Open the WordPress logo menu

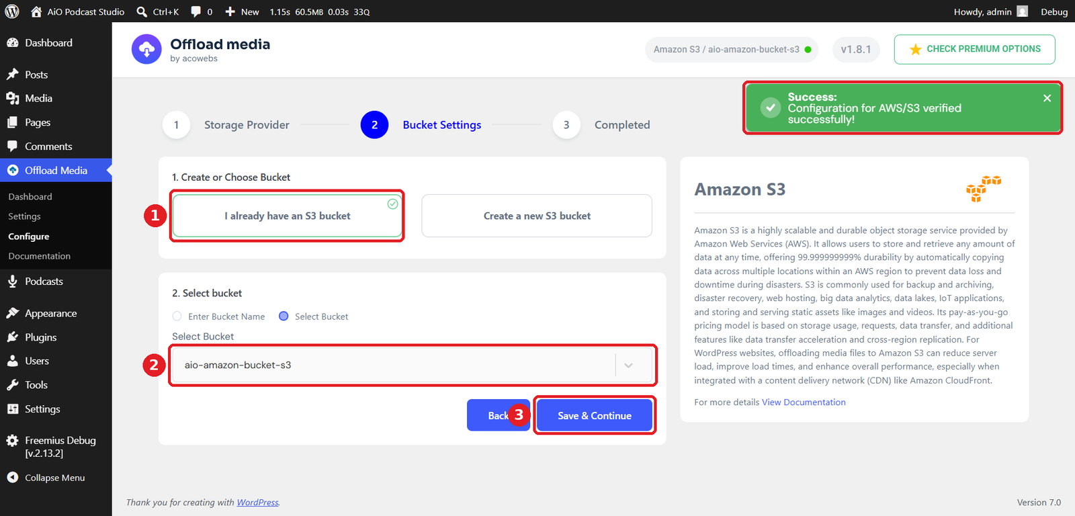pos(12,11)
